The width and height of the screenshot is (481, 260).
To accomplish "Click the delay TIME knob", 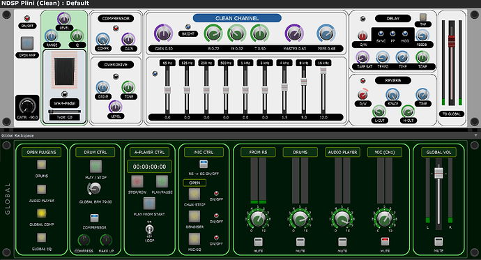I will click(x=402, y=58).
